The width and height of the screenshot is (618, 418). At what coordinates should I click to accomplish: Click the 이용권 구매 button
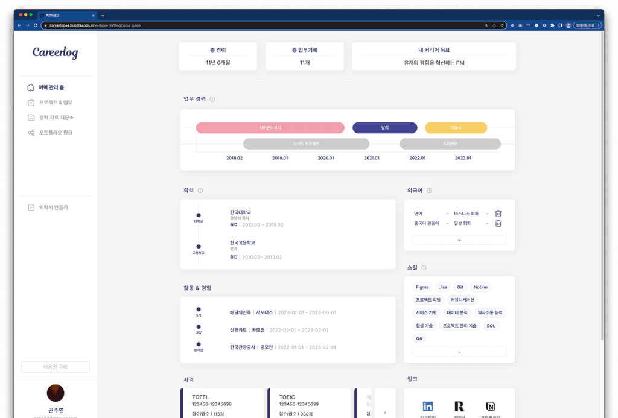coord(55,367)
